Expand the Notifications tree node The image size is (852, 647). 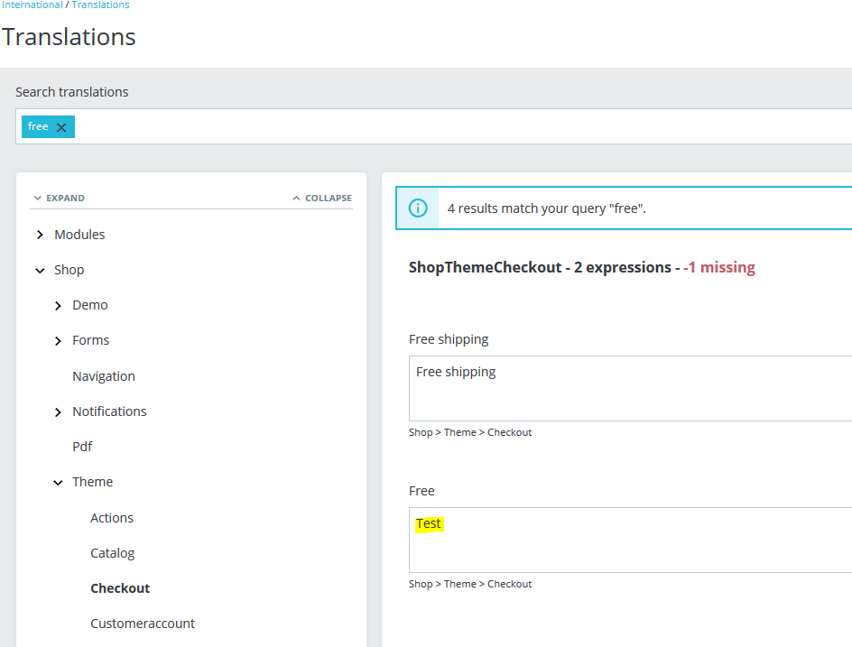pyautogui.click(x=58, y=411)
